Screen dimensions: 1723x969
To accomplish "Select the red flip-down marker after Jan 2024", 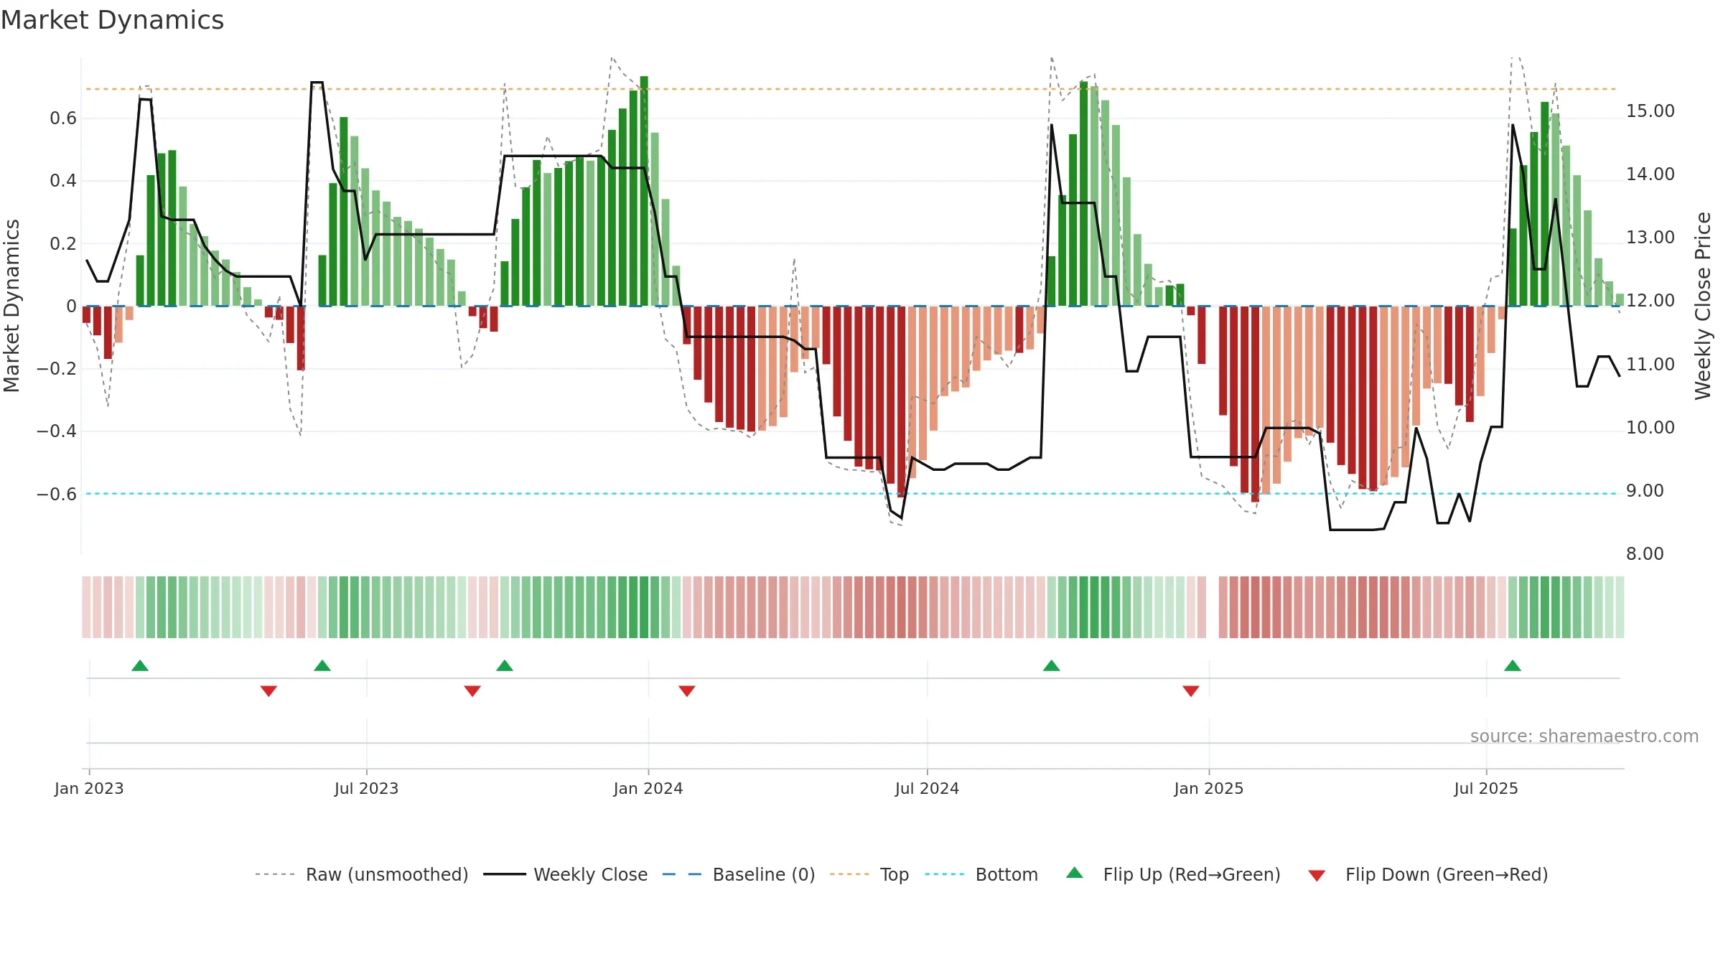I will 687,691.
